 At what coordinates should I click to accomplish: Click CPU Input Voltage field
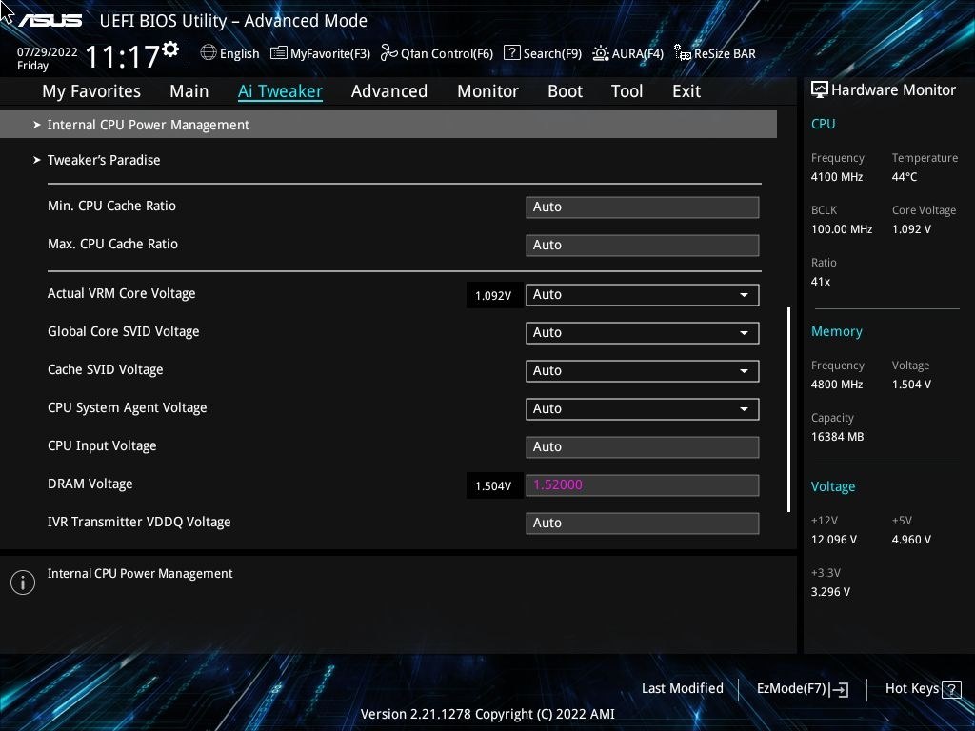click(643, 447)
